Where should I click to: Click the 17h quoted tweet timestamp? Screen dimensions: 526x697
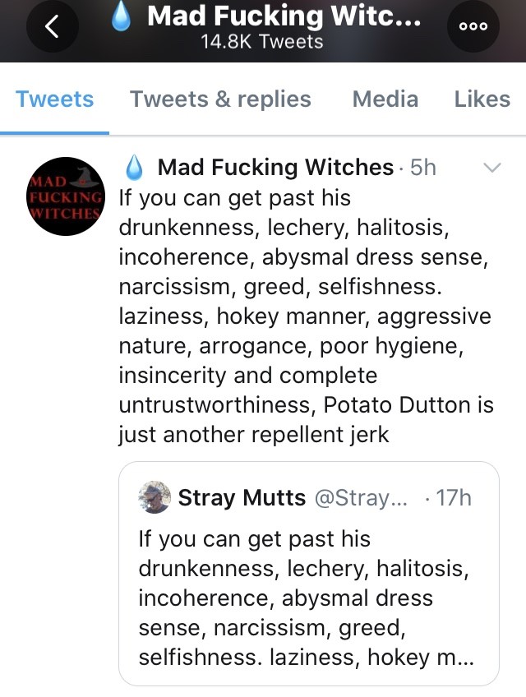click(452, 497)
